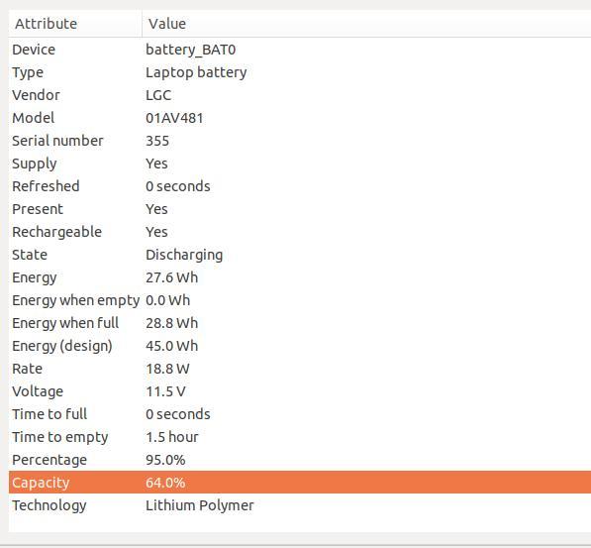This screenshot has width=591, height=548.
Task: Select the Energy 27.6 Wh row
Action: 300,277
